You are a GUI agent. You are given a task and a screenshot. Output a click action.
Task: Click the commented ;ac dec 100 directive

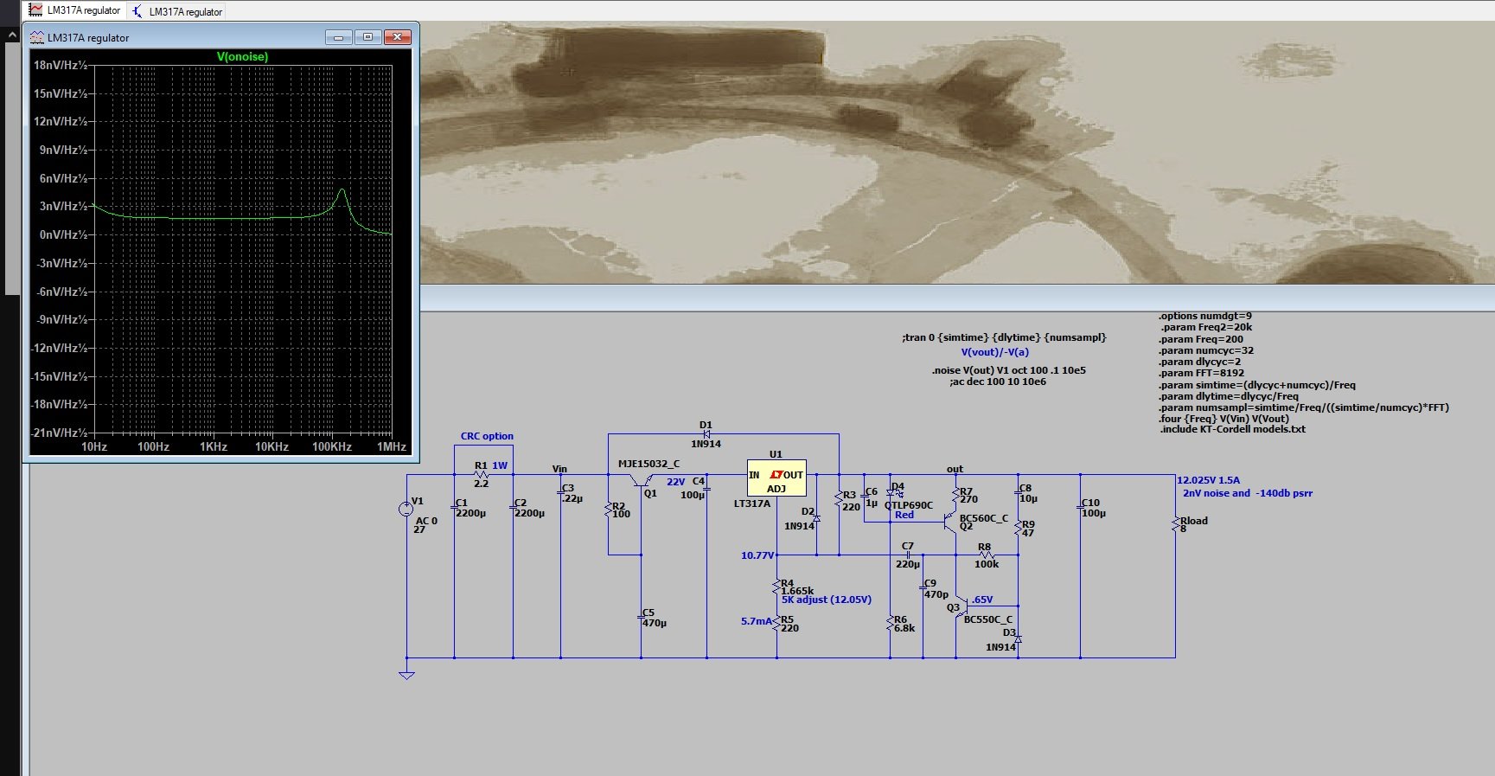998,382
